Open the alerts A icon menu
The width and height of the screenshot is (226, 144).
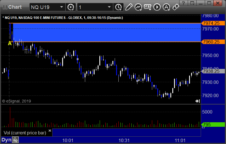click(x=166, y=7)
